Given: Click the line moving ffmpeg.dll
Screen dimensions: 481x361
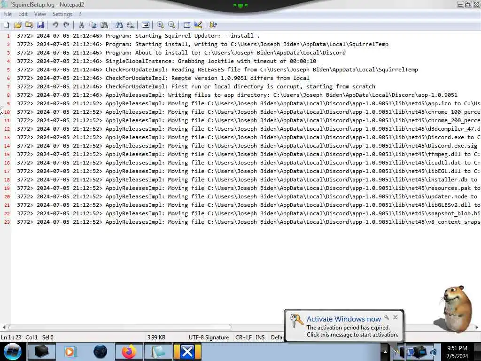Looking at the screenshot, I should [248, 154].
